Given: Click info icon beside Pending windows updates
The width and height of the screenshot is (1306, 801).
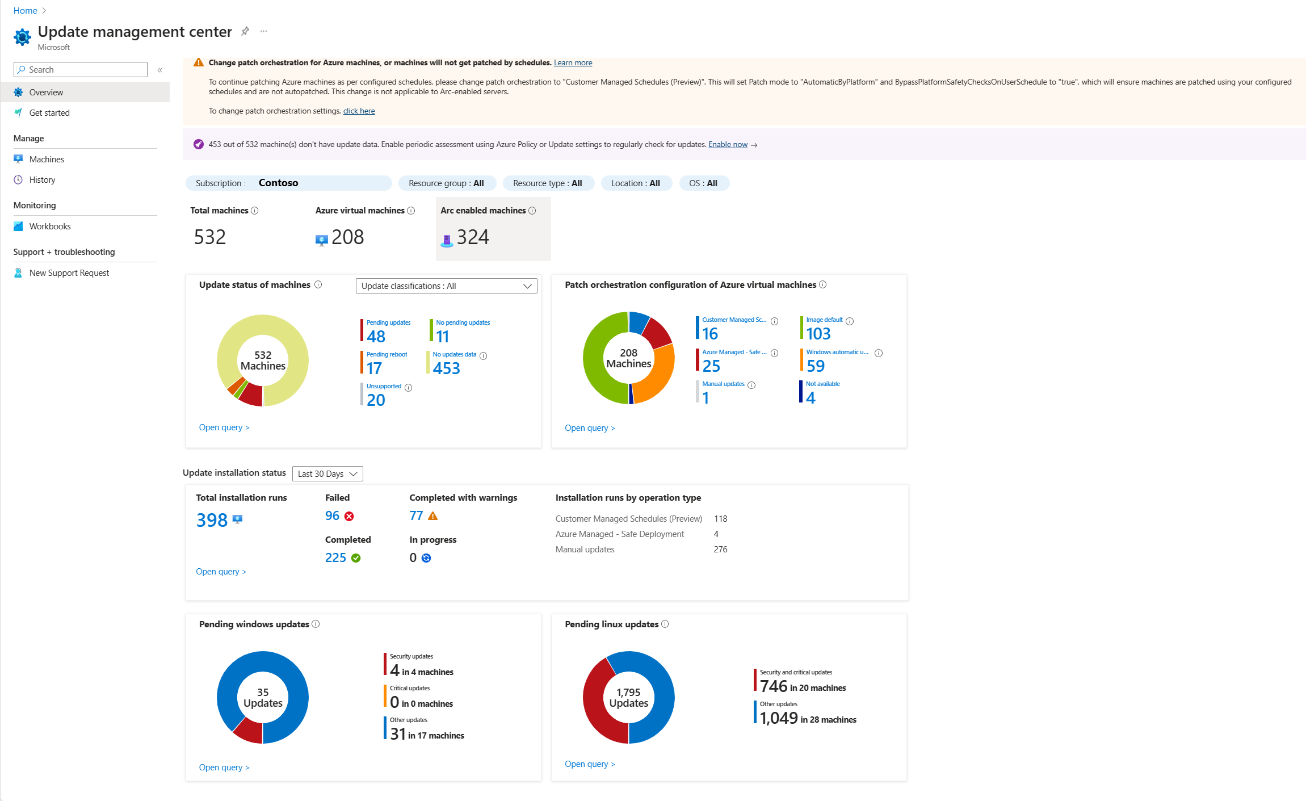Looking at the screenshot, I should (316, 624).
